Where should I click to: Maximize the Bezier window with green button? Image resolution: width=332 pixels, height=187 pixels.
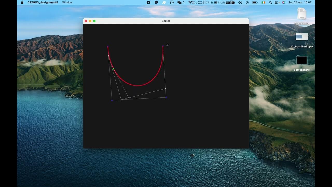[x=94, y=21]
